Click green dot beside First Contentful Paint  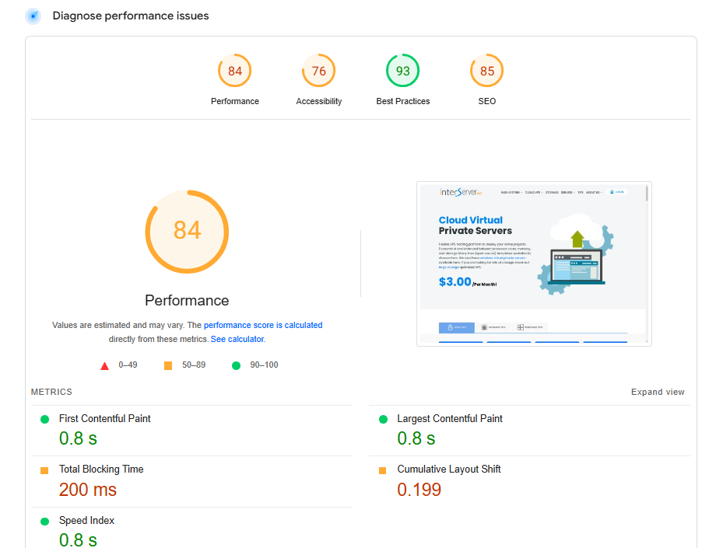[44, 420]
